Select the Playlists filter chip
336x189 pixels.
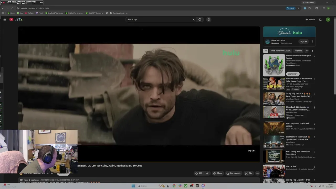(298, 51)
